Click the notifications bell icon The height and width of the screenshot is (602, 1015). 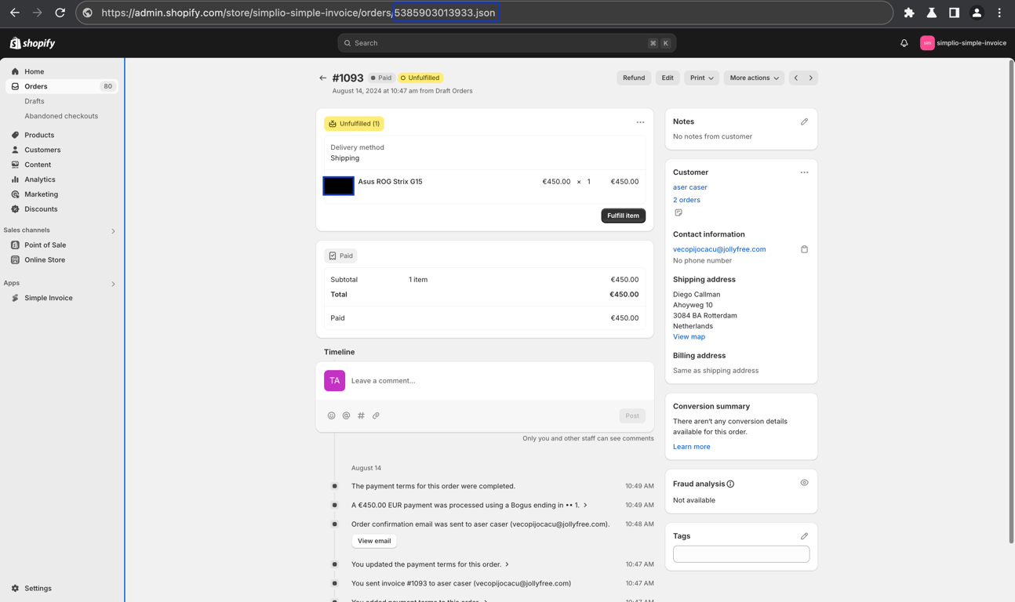904,43
